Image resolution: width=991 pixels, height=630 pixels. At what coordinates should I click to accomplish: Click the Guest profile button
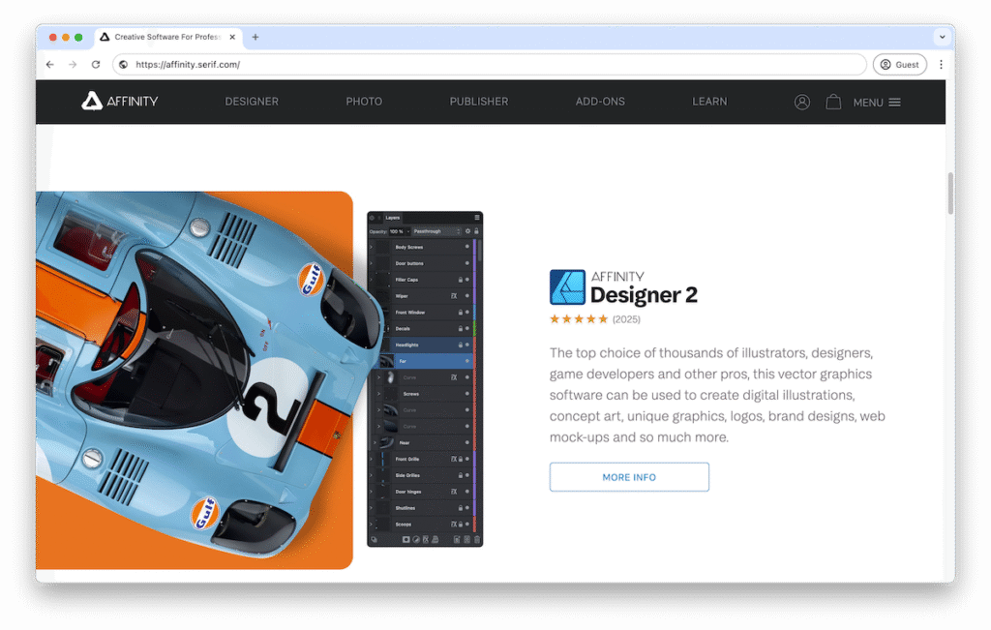pos(900,65)
